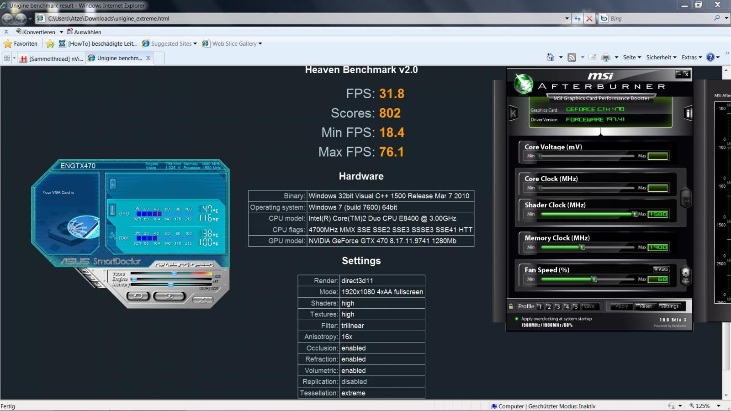Click Add to Favorites Bar star icon

[50, 44]
